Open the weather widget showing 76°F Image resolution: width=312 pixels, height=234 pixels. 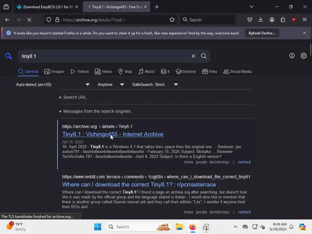point(16,227)
